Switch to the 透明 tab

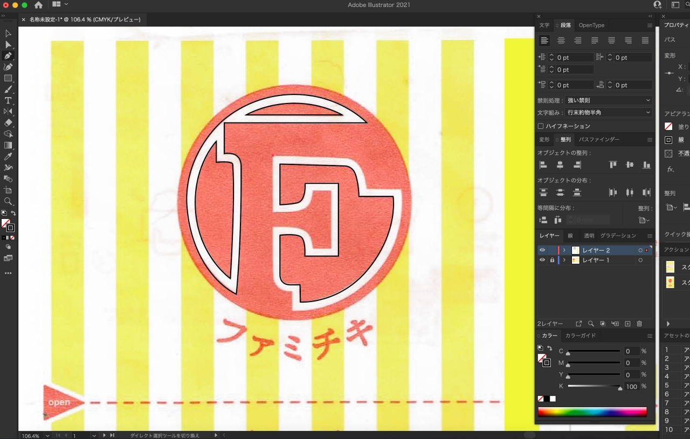(589, 236)
